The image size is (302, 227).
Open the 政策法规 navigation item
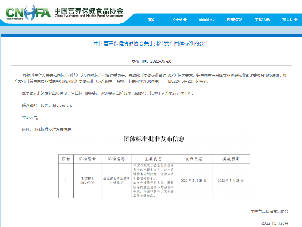(235, 20)
